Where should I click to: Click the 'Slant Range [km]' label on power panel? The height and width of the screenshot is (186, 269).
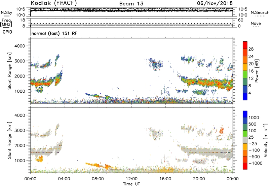click(9, 71)
